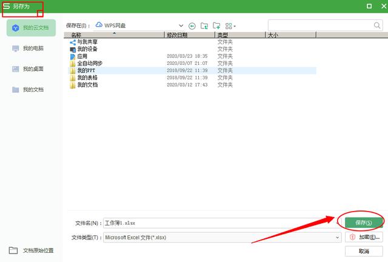Create new folder icon
Viewport: 388px width, 262px height.
pos(216,25)
